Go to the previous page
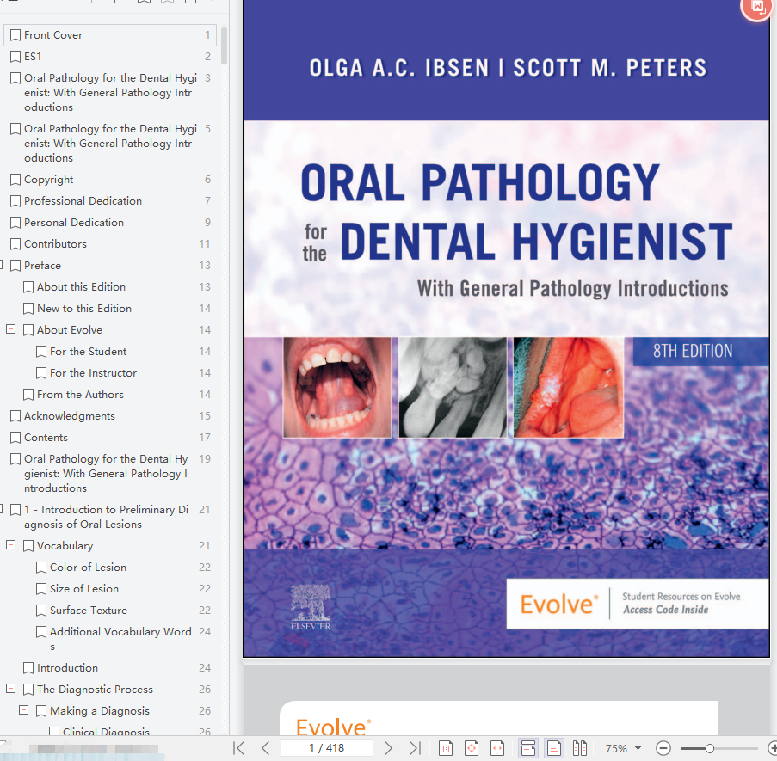The image size is (777, 761). 266,747
